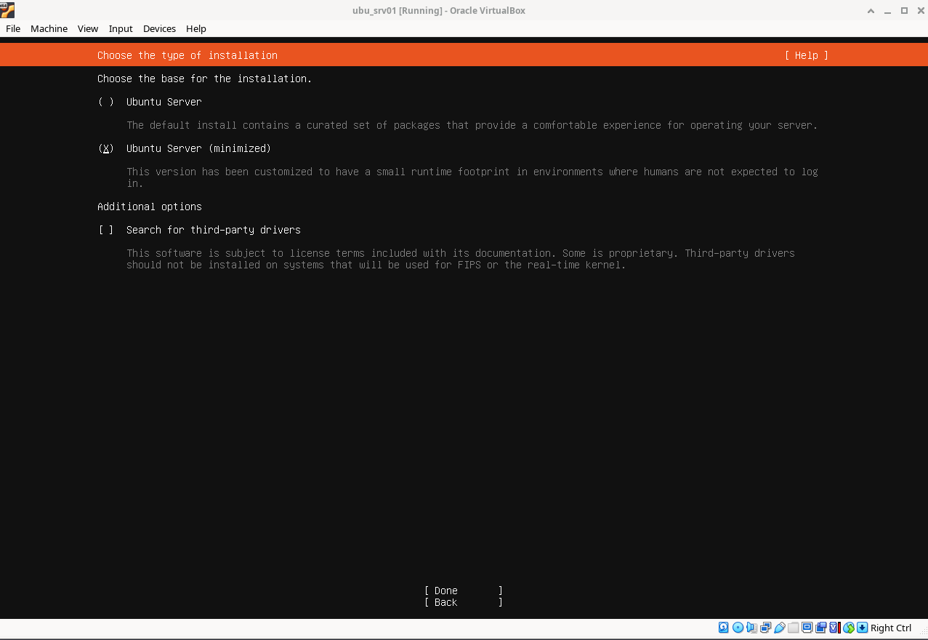928x640 pixels.
Task: Click the audio status bar icon
Action: pyautogui.click(x=751, y=628)
